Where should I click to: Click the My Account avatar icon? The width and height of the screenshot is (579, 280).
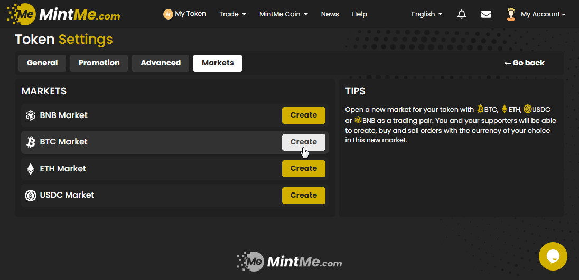point(511,14)
